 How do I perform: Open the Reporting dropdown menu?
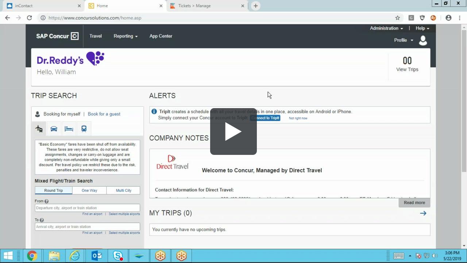(x=125, y=36)
